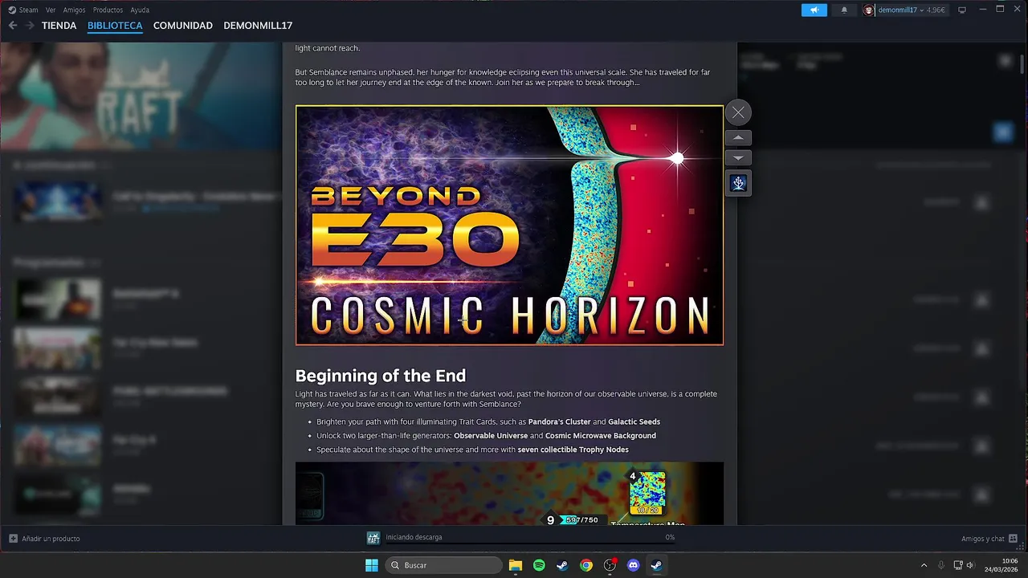Open Discord from the taskbar
This screenshot has width=1028, height=578.
pos(633,565)
